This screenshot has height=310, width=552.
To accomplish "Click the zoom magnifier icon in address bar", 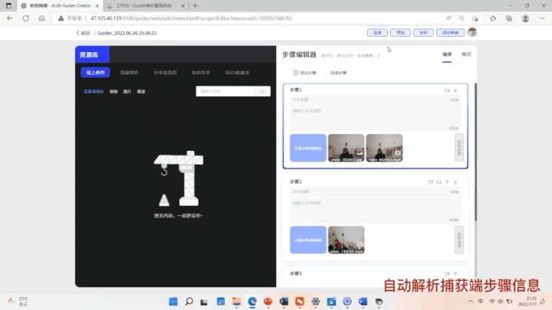I will pyautogui.click(x=462, y=18).
